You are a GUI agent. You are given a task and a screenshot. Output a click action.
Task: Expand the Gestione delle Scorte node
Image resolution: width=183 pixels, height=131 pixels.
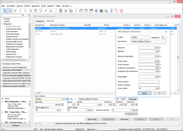tap(5, 42)
